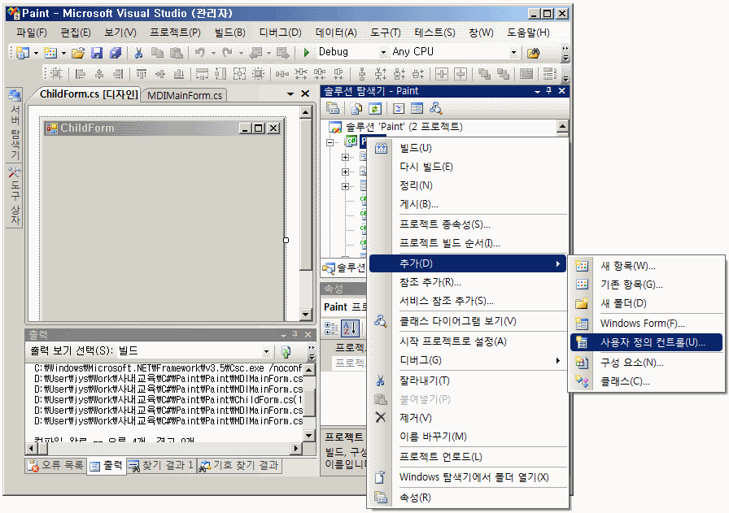Viewport: 729px width, 513px height.
Task: Open the Debug configuration dropdown
Action: [x=383, y=53]
